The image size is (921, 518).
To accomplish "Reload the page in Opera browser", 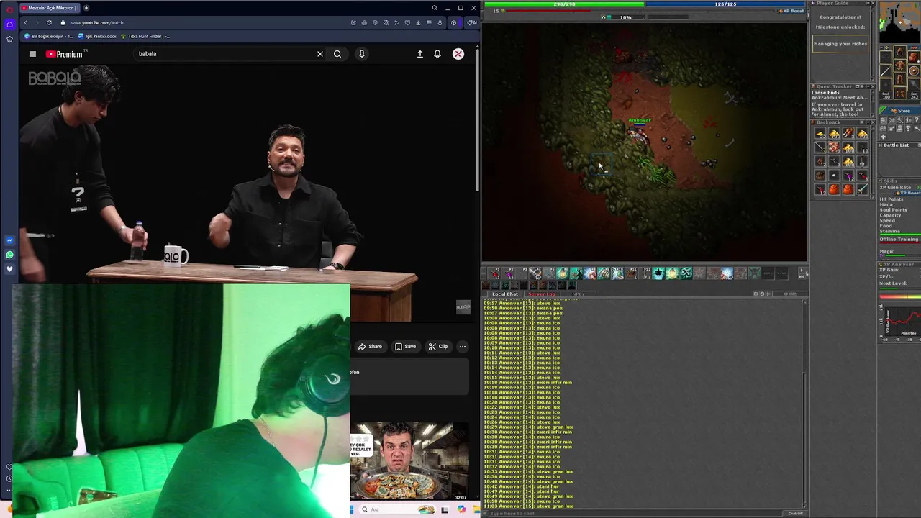I will point(49,22).
